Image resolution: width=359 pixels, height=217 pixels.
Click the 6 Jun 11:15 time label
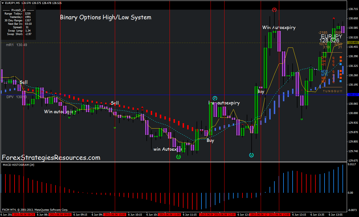(190, 215)
